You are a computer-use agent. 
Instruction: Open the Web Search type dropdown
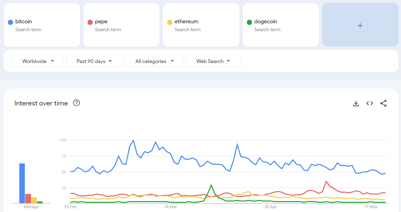pyautogui.click(x=213, y=61)
